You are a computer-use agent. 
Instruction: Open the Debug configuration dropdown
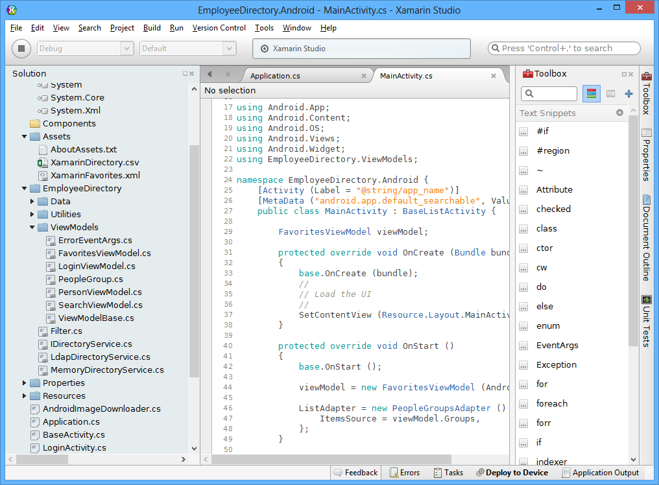coord(86,49)
